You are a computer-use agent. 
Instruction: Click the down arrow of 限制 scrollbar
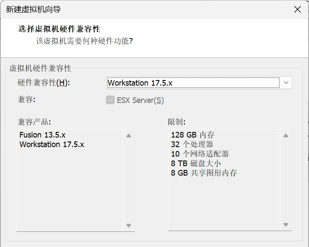(286, 225)
